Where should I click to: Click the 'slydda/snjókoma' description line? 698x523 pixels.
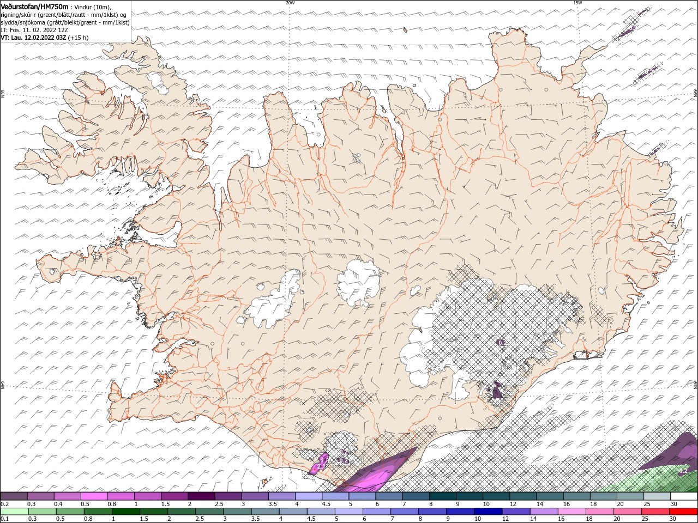click(65, 22)
